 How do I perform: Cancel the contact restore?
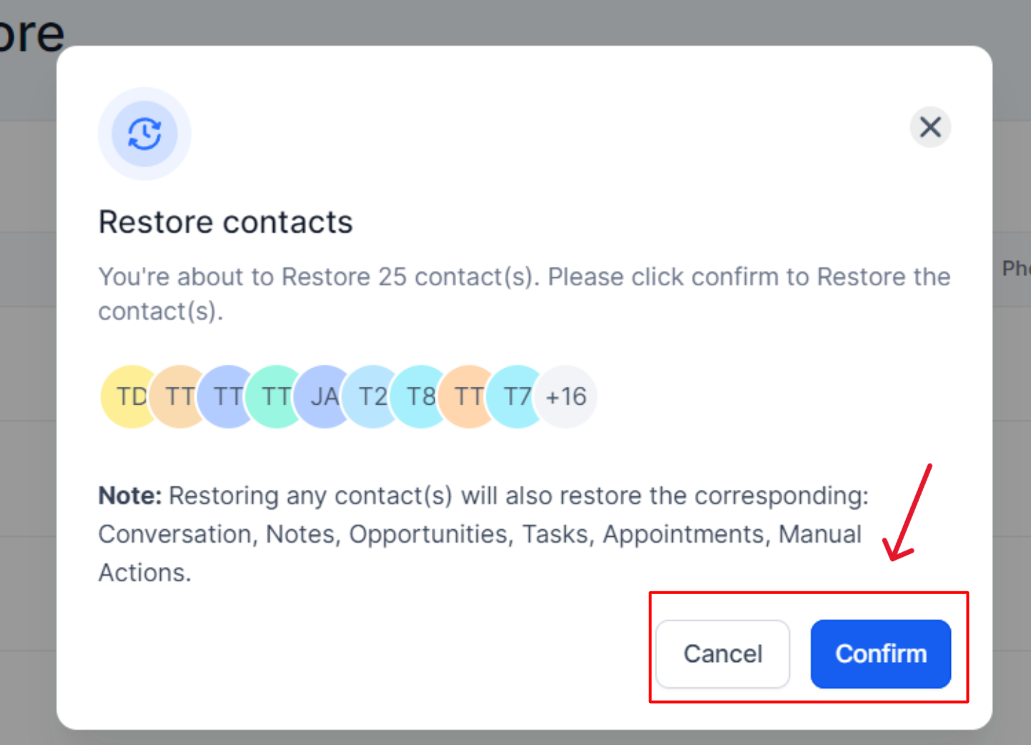723,653
